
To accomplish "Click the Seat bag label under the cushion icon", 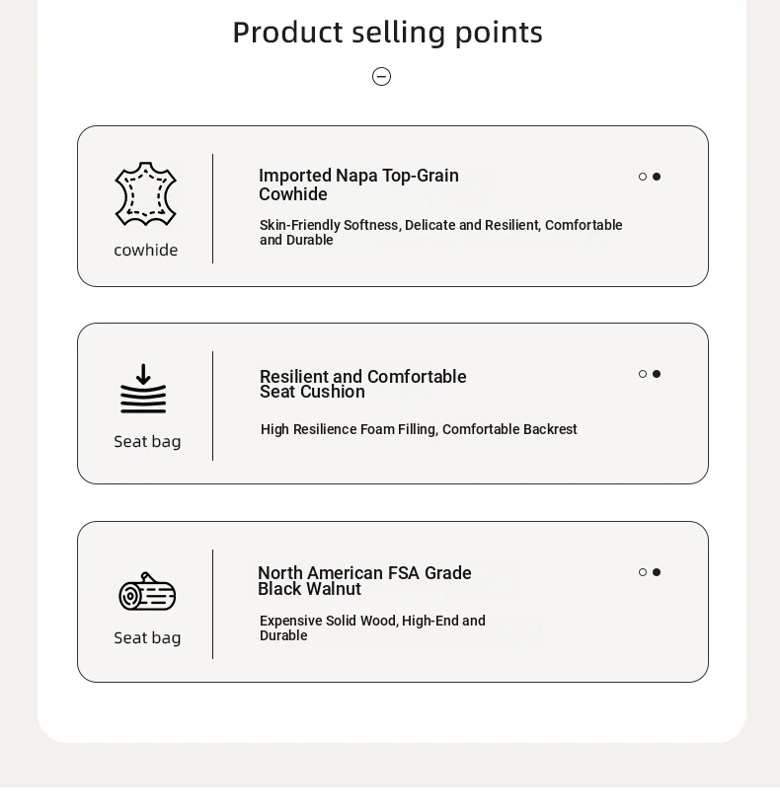I will (x=147, y=442).
